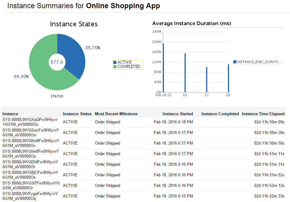Sort by Most Recent Milestone header
This screenshot has height=202, width=290.
point(116,114)
